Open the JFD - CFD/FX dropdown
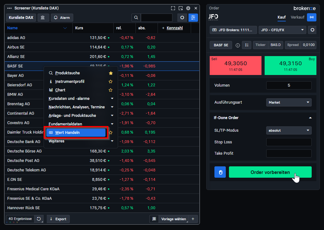 coord(282,30)
